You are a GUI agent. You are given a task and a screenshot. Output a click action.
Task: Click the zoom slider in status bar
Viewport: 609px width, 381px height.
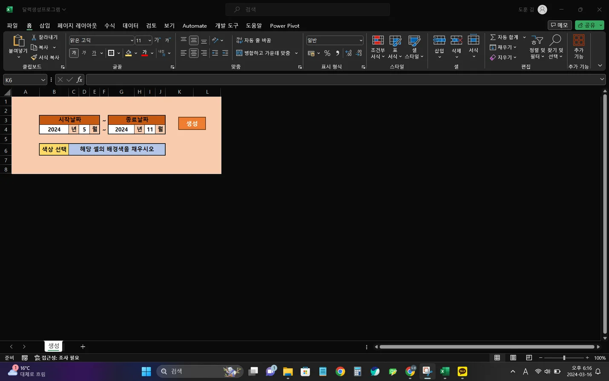coord(564,358)
